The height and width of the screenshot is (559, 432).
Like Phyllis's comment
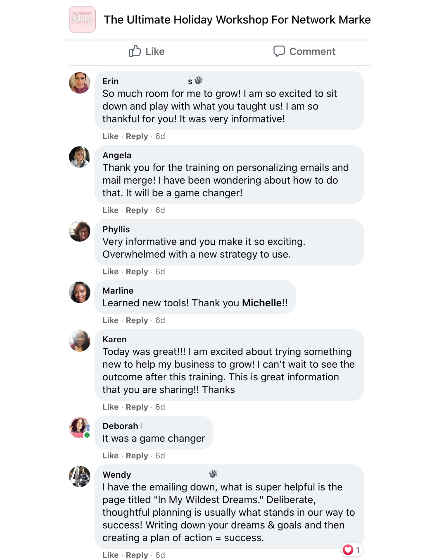click(110, 272)
